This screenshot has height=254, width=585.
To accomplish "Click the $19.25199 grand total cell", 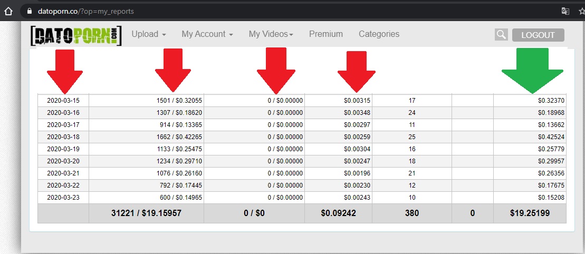I will [529, 213].
